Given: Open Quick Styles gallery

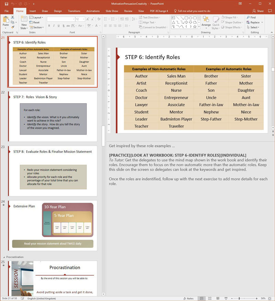Looking at the screenshot, I should [x=216, y=23].
